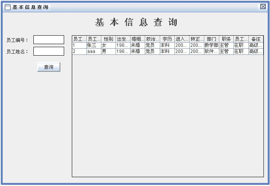Click 198... birth date in aaa row

click(x=123, y=51)
